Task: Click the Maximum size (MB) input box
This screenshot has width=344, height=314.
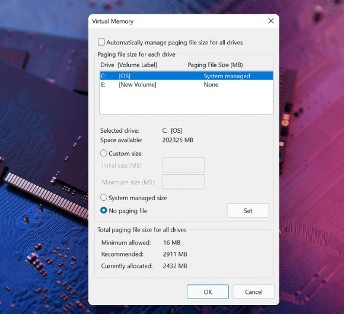Action: click(183, 182)
